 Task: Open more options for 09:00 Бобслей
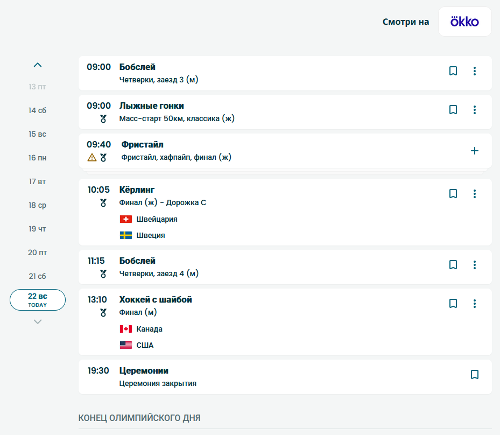pos(474,71)
